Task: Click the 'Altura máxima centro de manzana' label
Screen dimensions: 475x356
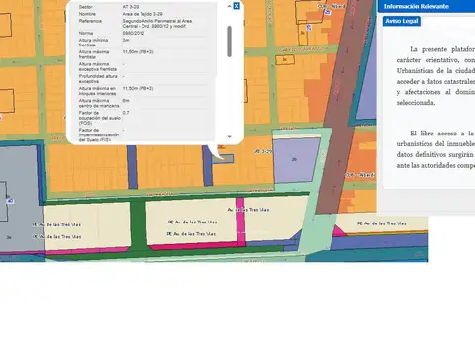Action: [x=99, y=103]
